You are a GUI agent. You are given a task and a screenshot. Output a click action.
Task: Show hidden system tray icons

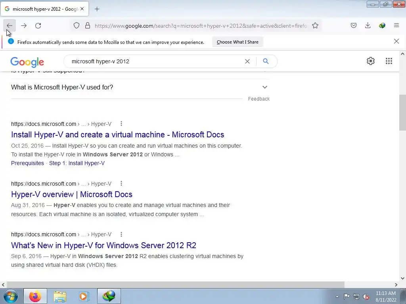tap(337, 296)
